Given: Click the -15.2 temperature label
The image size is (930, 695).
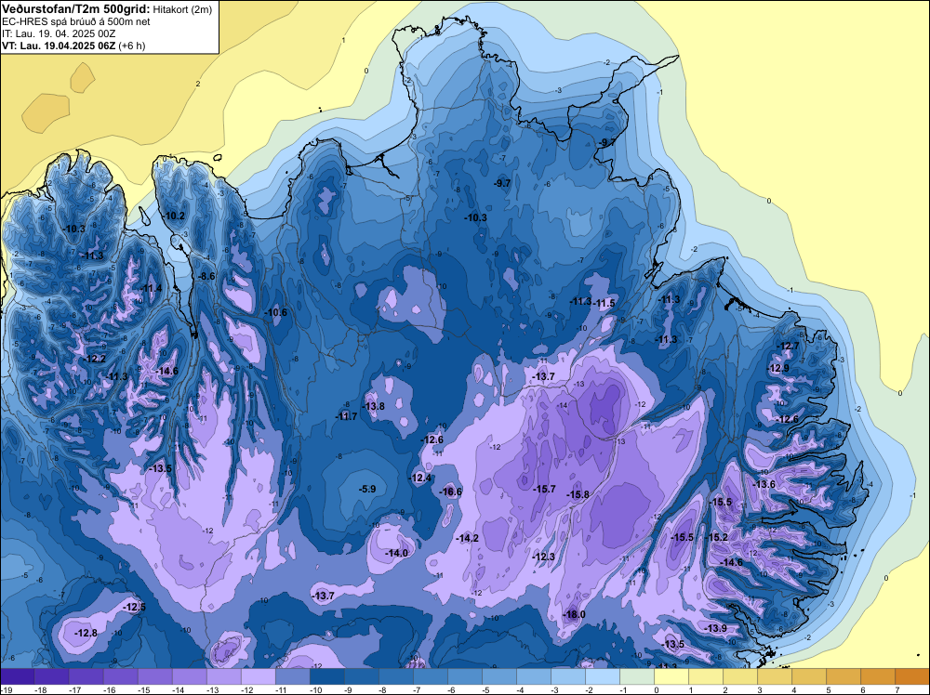Looking at the screenshot, I should click(x=716, y=537).
